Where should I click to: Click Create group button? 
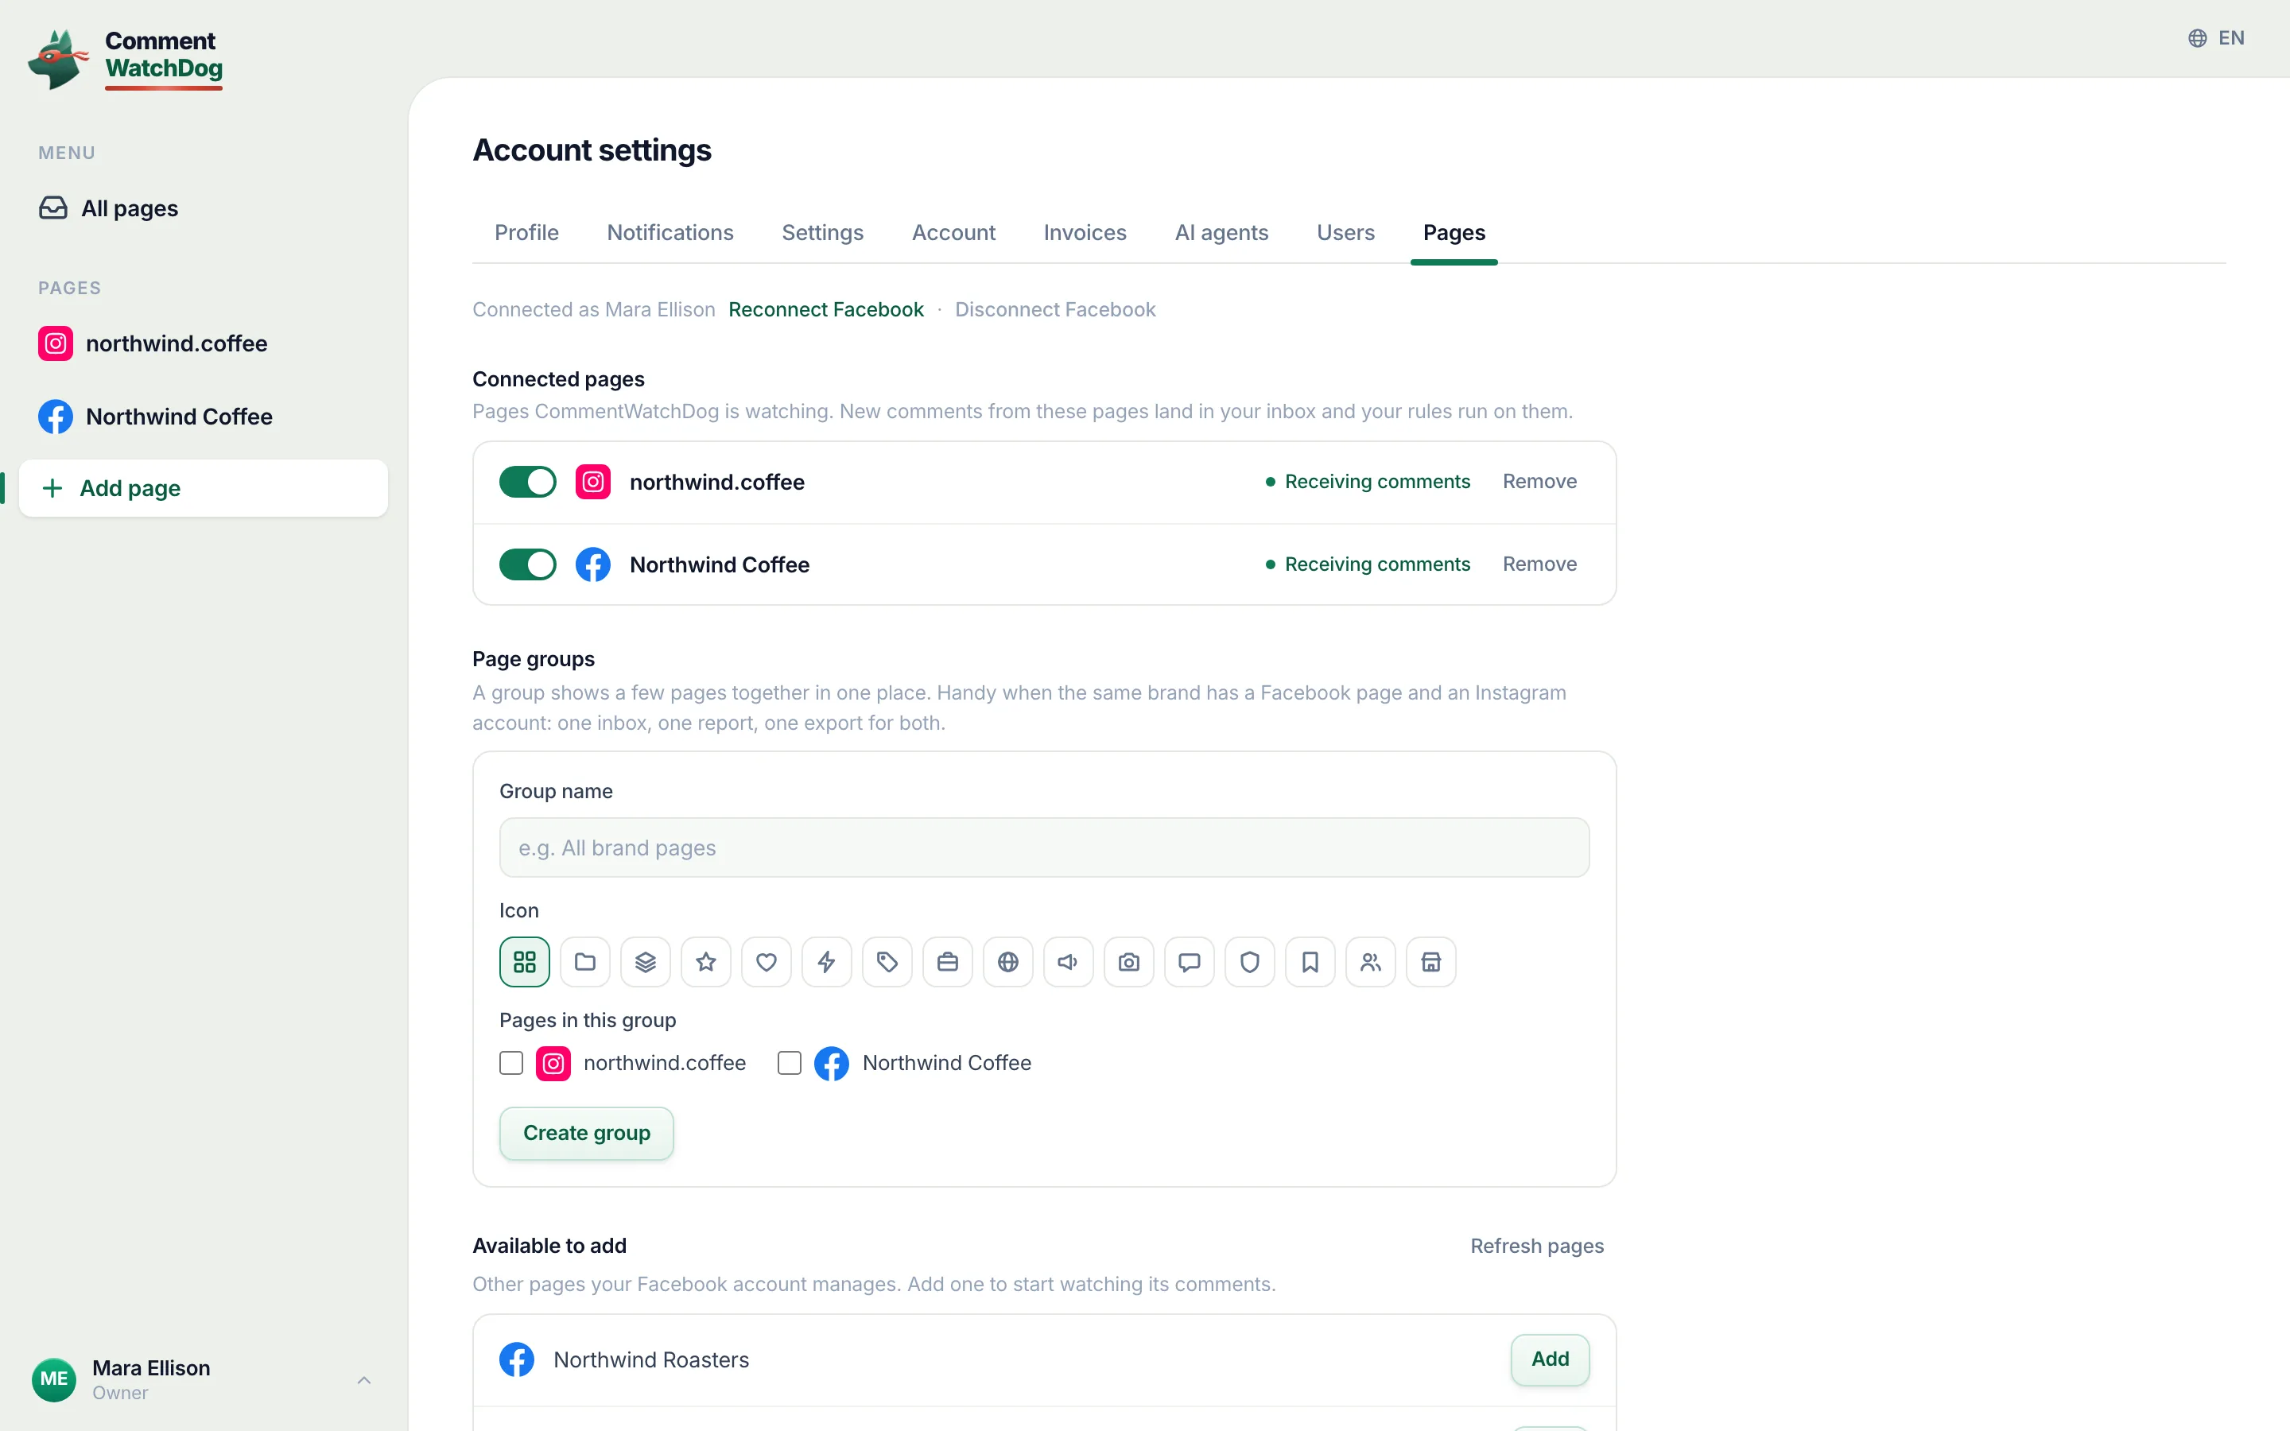[x=587, y=1133]
